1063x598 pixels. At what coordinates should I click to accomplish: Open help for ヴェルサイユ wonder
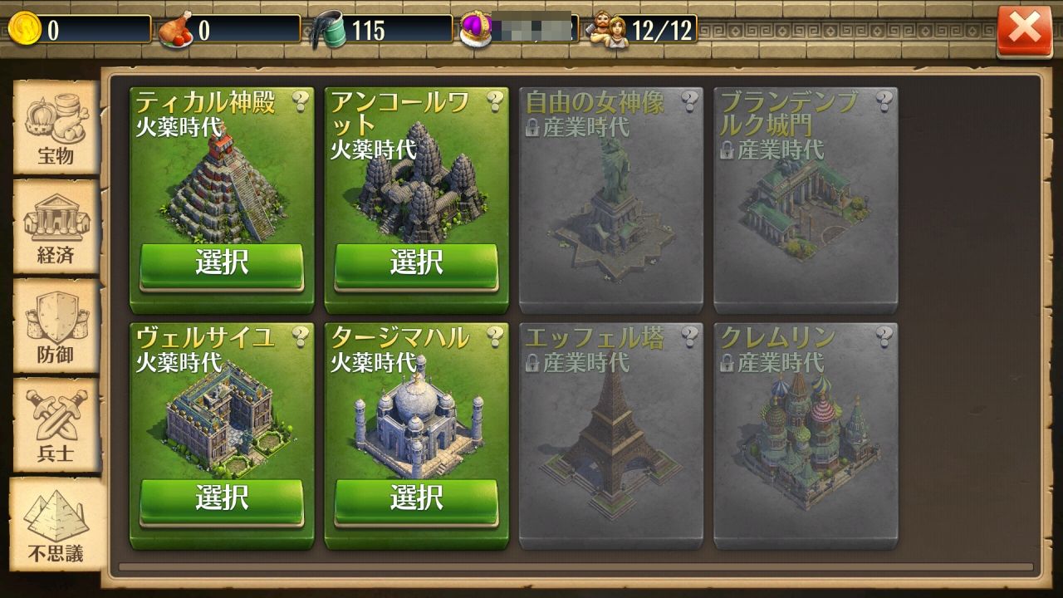tap(301, 336)
